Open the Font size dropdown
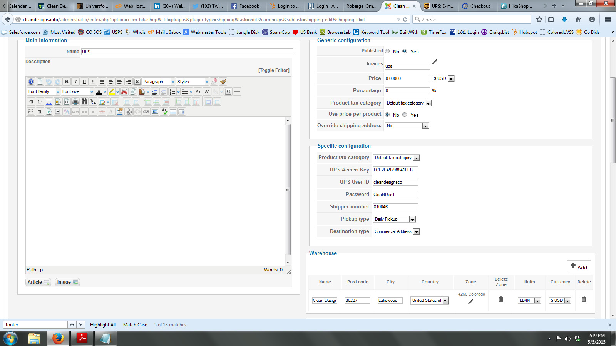Image resolution: width=616 pixels, height=346 pixels. coord(77,91)
